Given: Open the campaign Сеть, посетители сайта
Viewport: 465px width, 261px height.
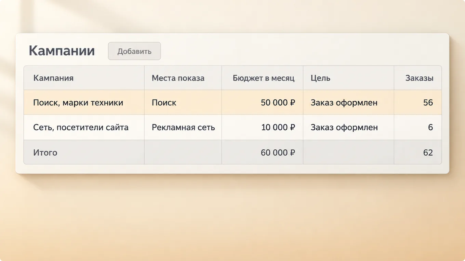Looking at the screenshot, I should click(x=81, y=127).
